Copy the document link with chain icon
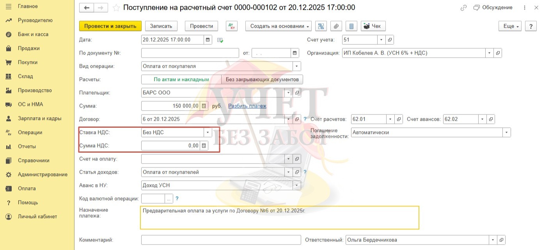Image resolution: width=543 pixels, height=250 pixels. pos(463,8)
